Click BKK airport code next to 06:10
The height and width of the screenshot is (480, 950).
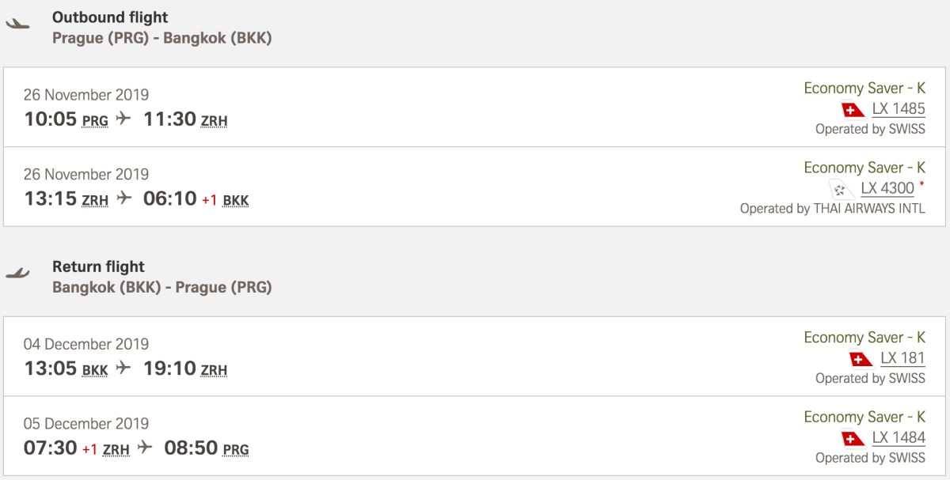pos(236,200)
